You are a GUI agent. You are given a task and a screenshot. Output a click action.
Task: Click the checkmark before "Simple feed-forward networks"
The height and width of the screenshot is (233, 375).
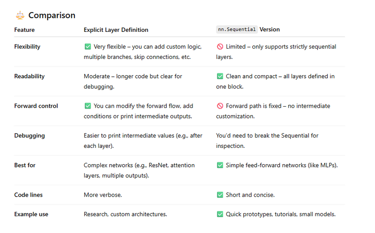[x=220, y=165]
